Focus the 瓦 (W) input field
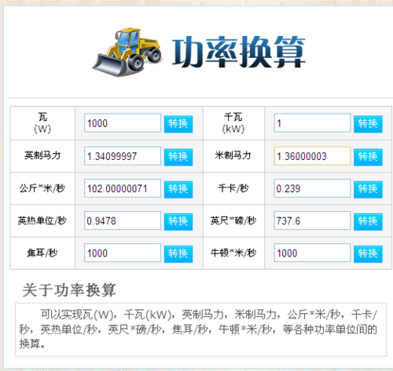393x371 pixels. coord(123,123)
